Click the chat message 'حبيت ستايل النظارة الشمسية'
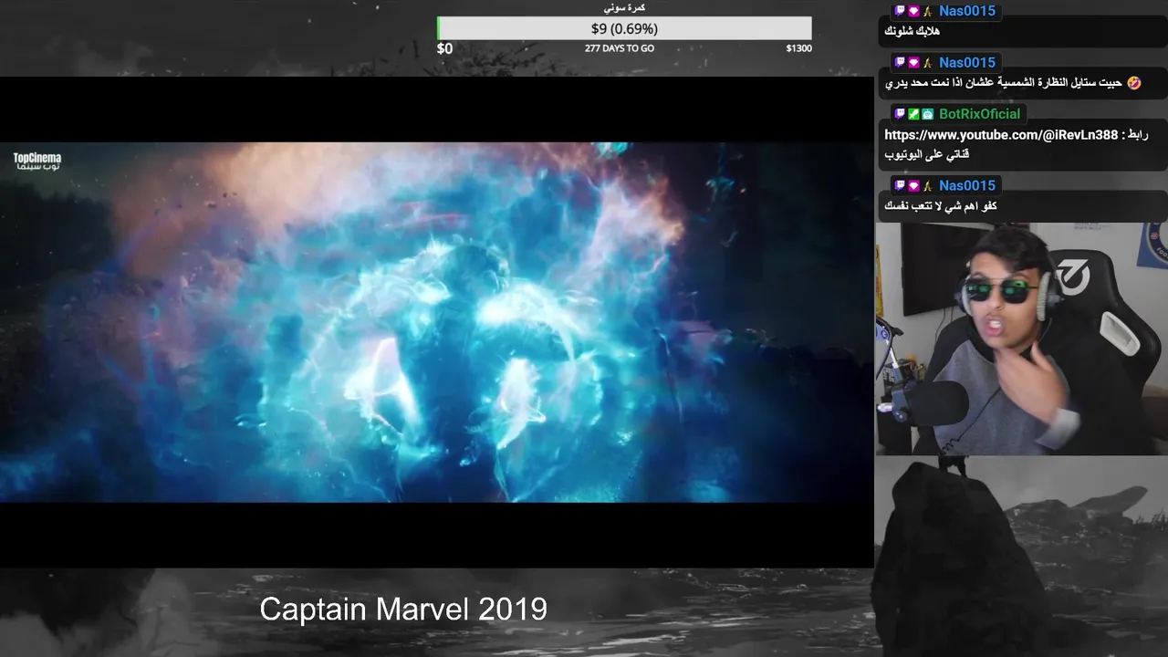This screenshot has width=1168, height=657. click(x=1004, y=83)
